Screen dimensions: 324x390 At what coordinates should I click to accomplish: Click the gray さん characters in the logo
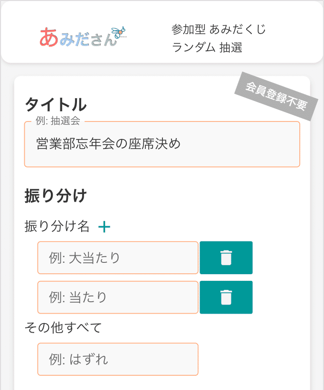point(102,39)
